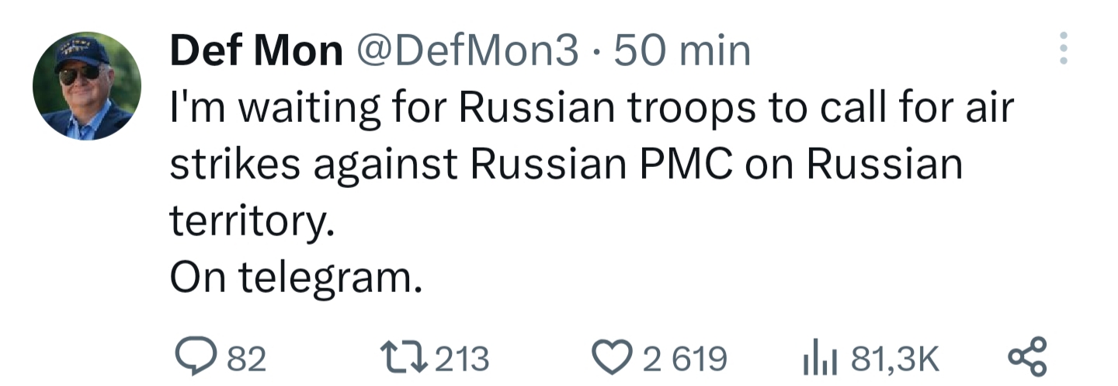This screenshot has width=1118, height=386.
Task: Click the 81,3K views count
Action: click(x=895, y=360)
